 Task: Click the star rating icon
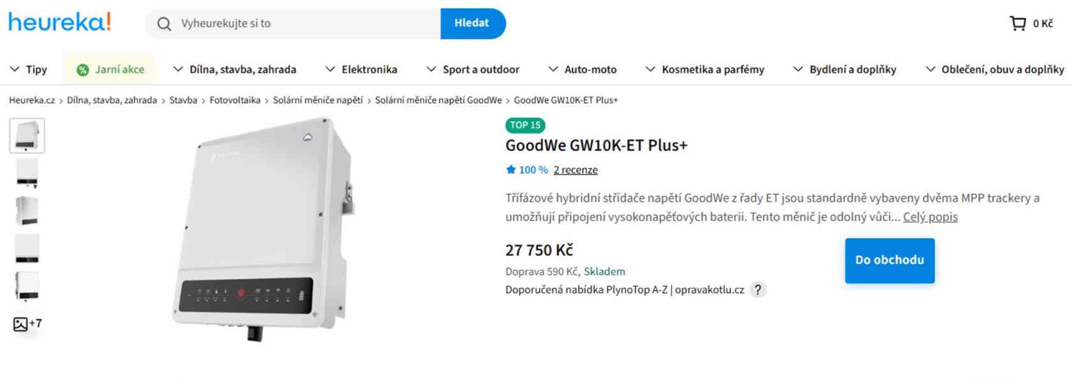pyautogui.click(x=510, y=169)
